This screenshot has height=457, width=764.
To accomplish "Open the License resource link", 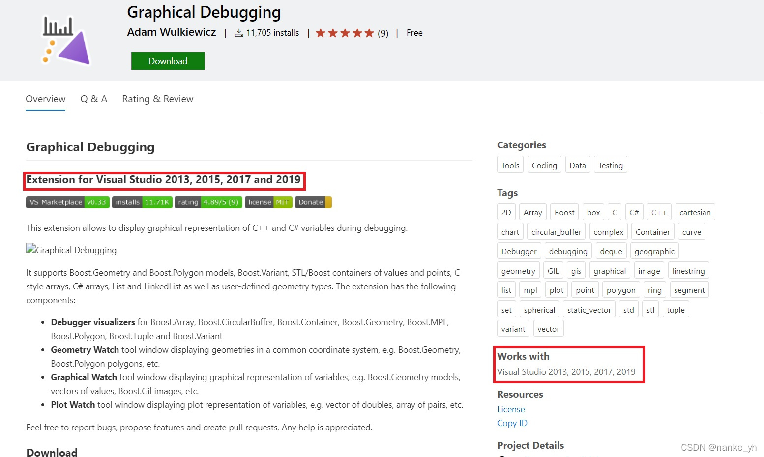I will 511,409.
